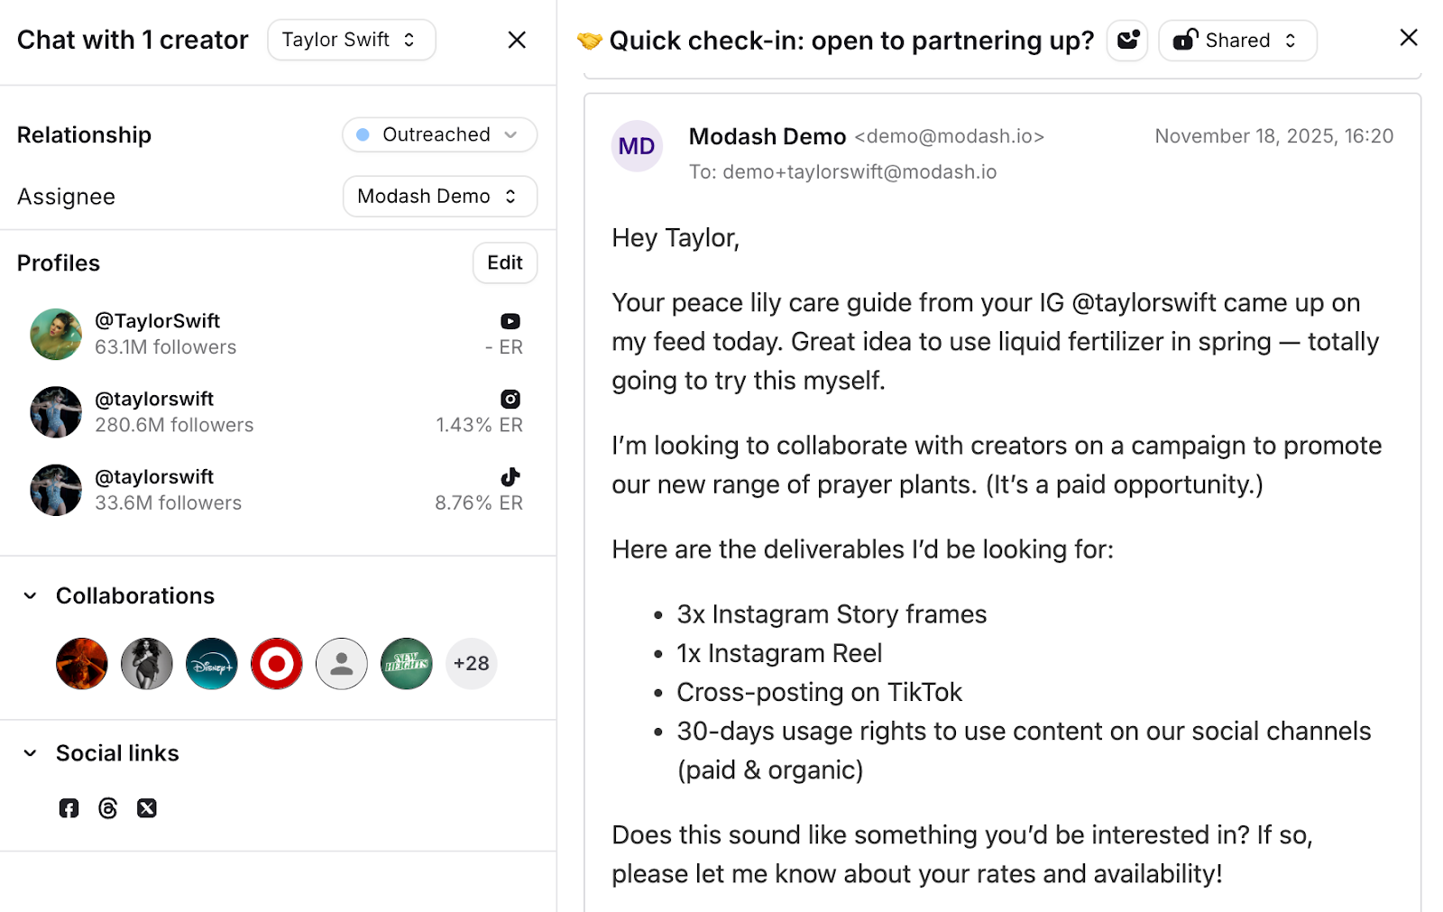The width and height of the screenshot is (1443, 912).
Task: Select the avatar with 280.6M followers
Action: click(56, 412)
